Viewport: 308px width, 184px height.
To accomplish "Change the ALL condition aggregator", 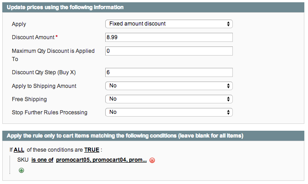I will (19, 149).
